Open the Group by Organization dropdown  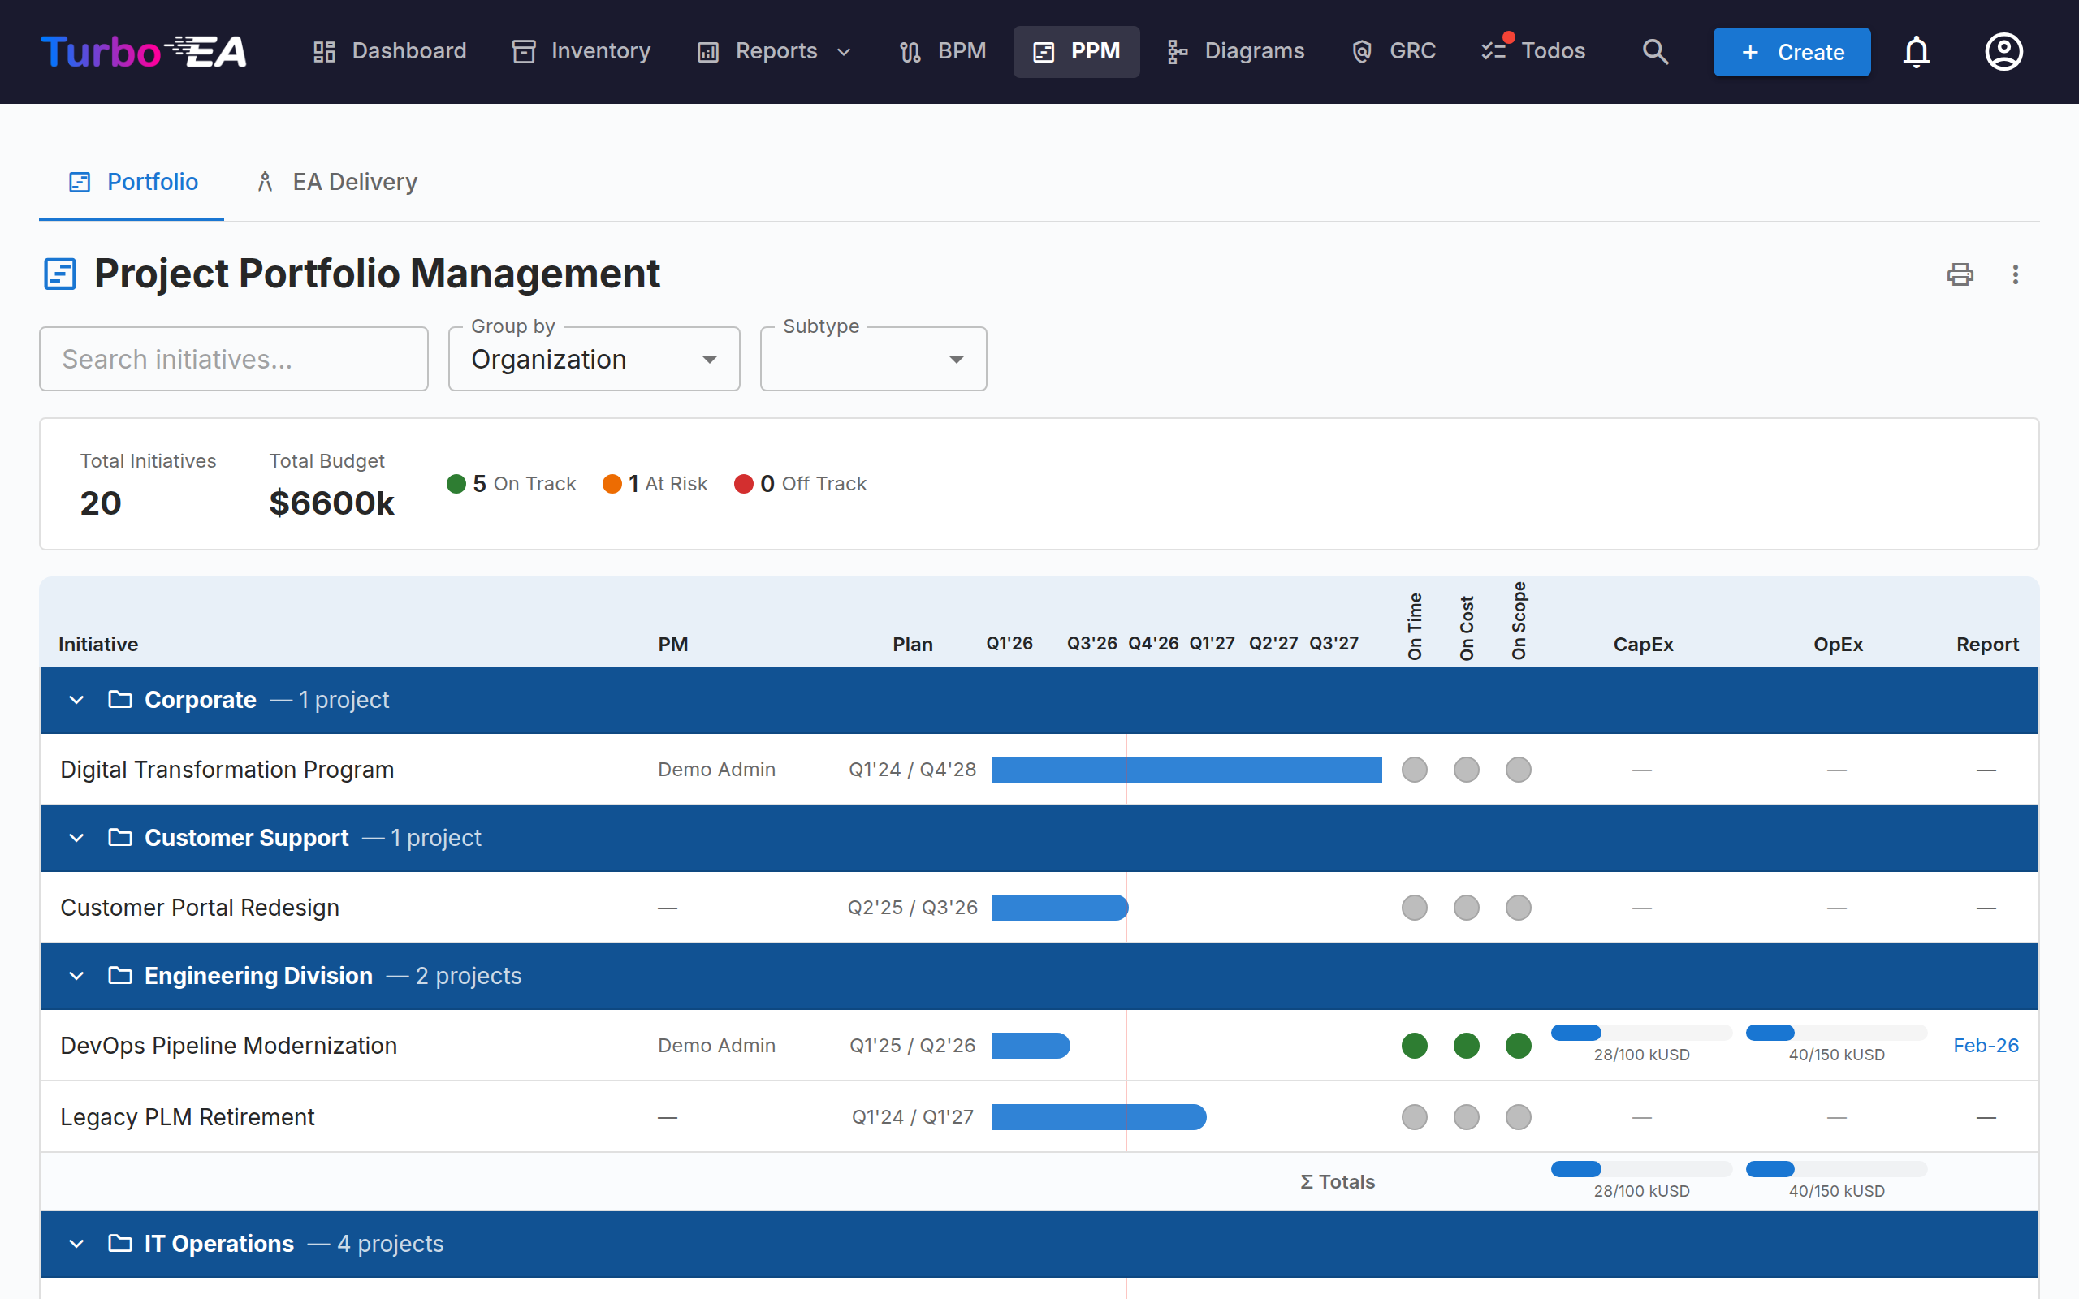click(x=594, y=359)
